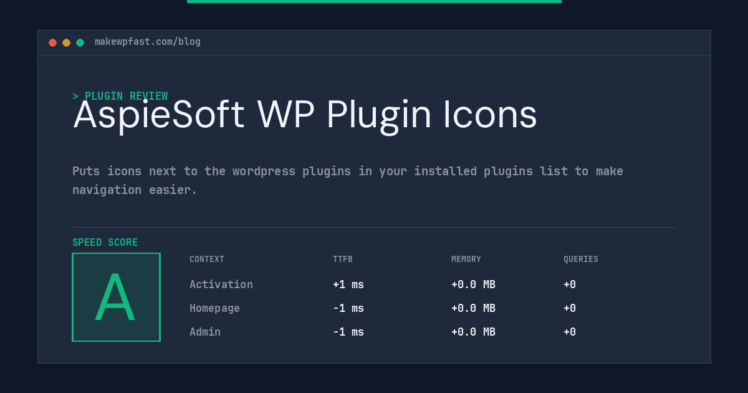Select the Admin row label
The width and height of the screenshot is (748, 393).
(x=205, y=332)
